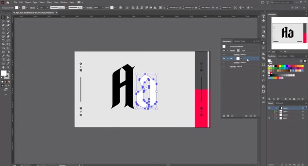The image size is (308, 166).
Task: Choose the Lasso tool
Action: point(8,22)
